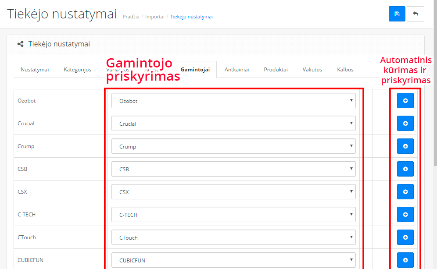Click the plus button in the Crucial row
Screen dimensions: 437x269
tap(405, 124)
